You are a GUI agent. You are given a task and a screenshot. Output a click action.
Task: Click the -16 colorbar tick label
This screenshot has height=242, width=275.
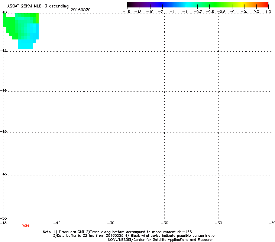(x=126, y=12)
